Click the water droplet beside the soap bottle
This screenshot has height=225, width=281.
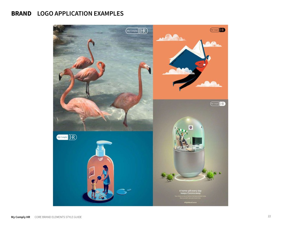pyautogui.click(x=121, y=192)
